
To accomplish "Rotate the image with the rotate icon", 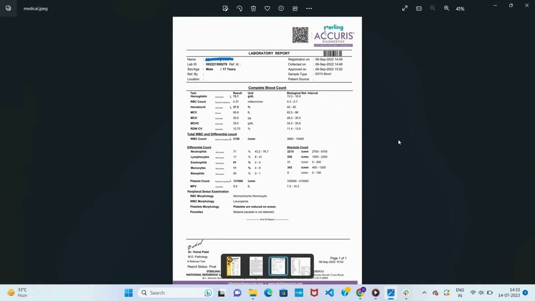I will (239, 8).
